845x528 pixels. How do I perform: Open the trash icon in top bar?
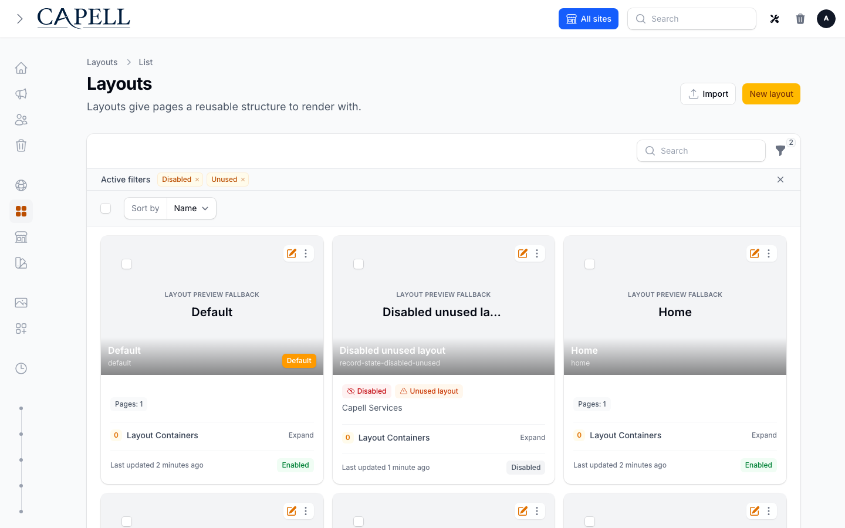pyautogui.click(x=800, y=19)
